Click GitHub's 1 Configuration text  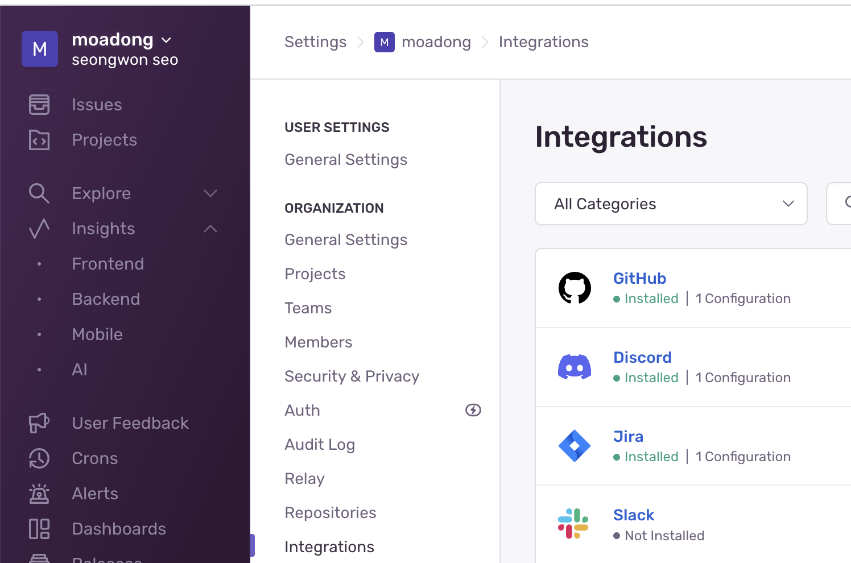(743, 299)
